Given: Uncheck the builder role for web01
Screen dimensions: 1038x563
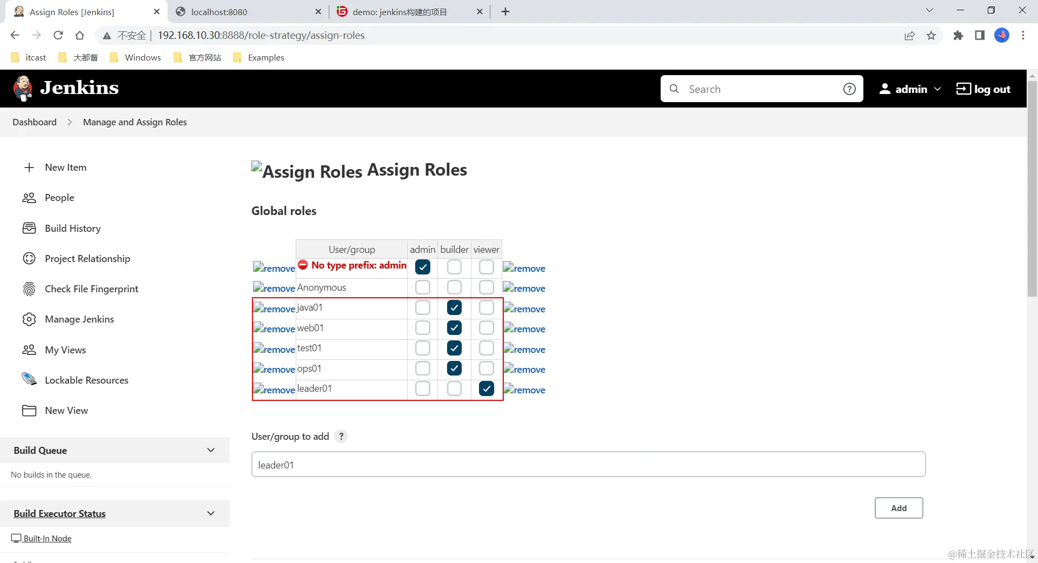Looking at the screenshot, I should pos(455,328).
